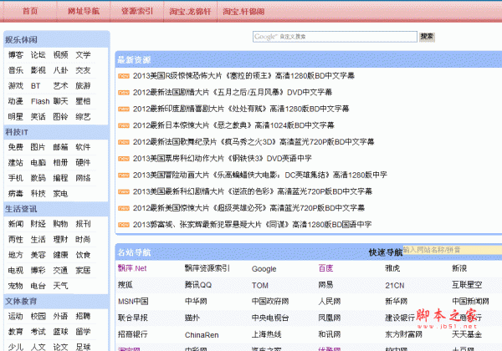Open the 飘萍.Net site link
The width and height of the screenshot is (502, 351).
[x=132, y=268]
